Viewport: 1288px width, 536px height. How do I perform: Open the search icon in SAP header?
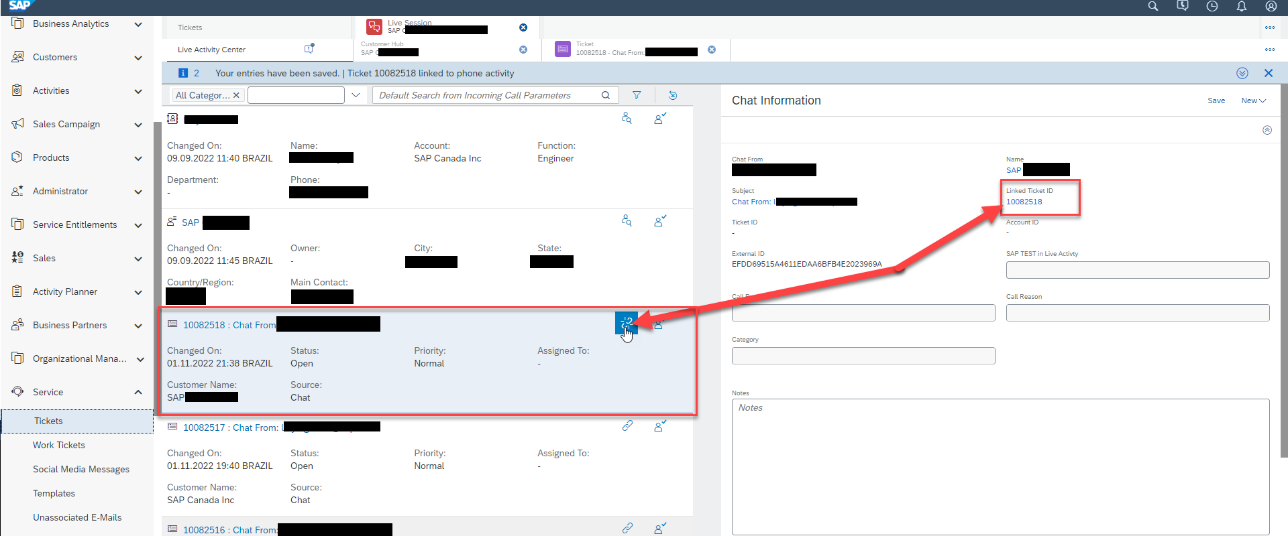[1153, 6]
